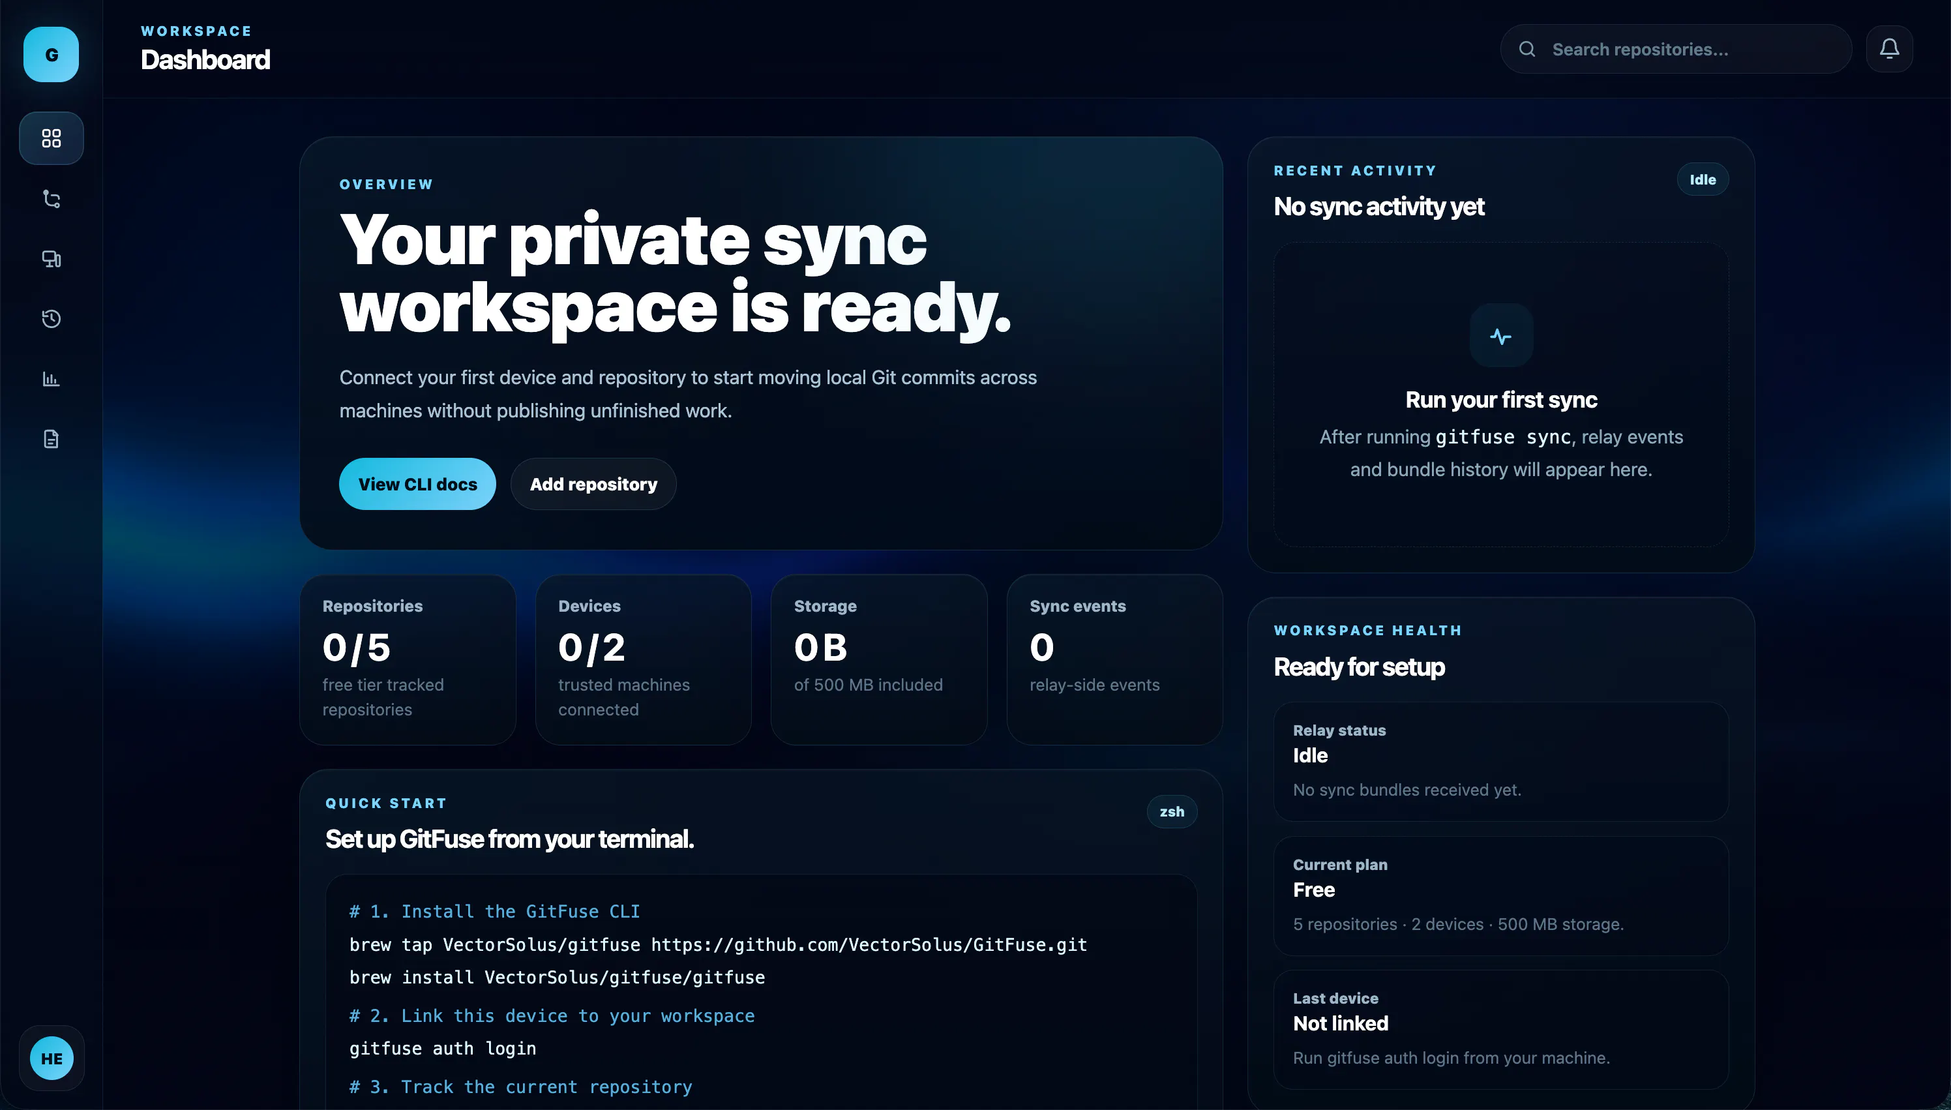This screenshot has height=1110, width=1951.
Task: Open View CLI docs
Action: [x=417, y=484]
